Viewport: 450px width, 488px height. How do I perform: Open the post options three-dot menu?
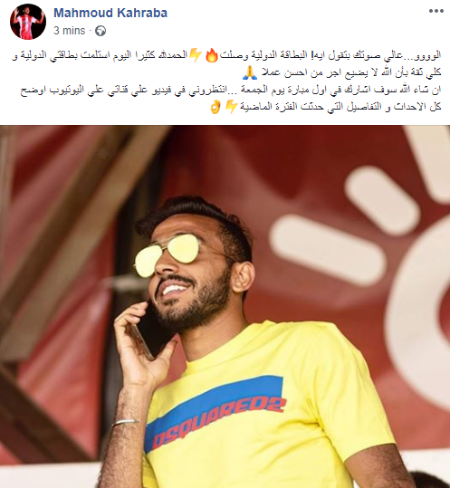(x=436, y=11)
